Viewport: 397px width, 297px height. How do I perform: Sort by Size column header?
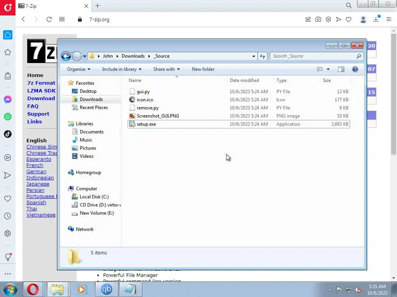pos(336,80)
